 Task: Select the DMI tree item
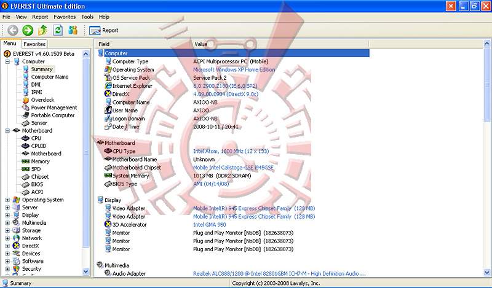coord(36,85)
